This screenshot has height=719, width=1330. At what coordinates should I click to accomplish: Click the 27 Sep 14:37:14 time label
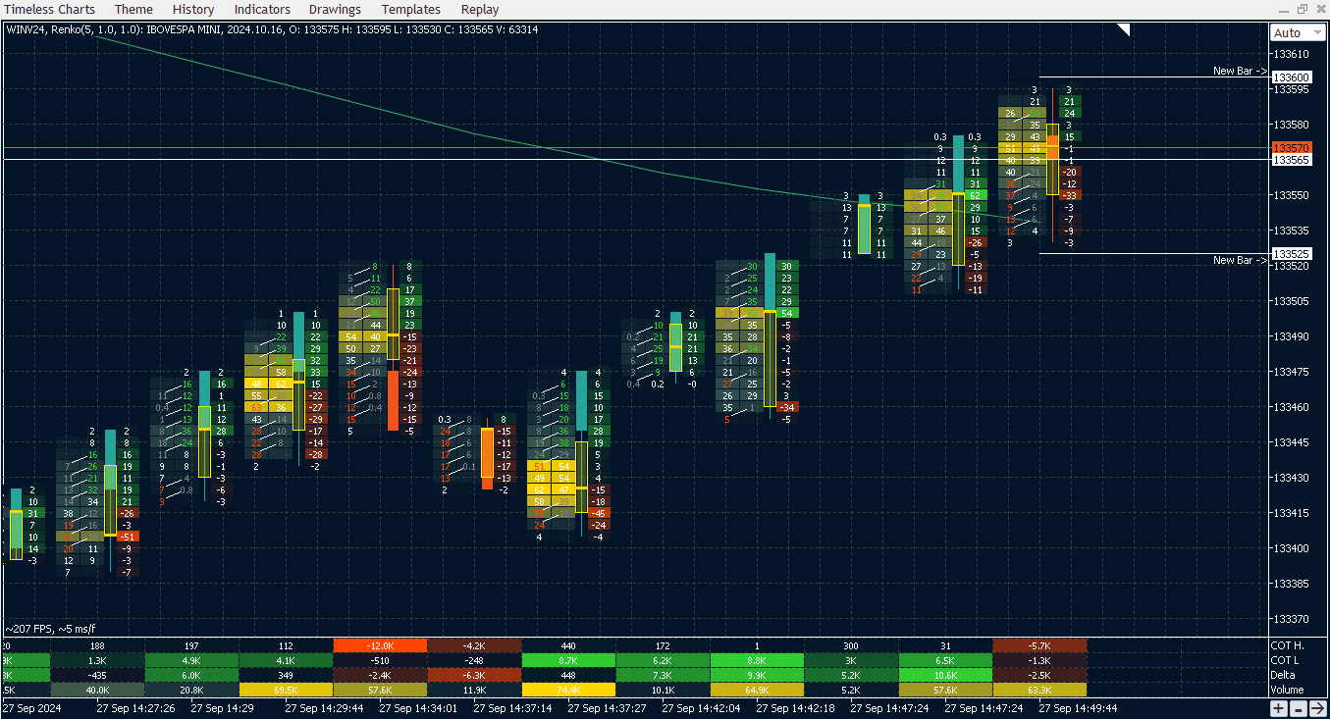pyautogui.click(x=512, y=707)
